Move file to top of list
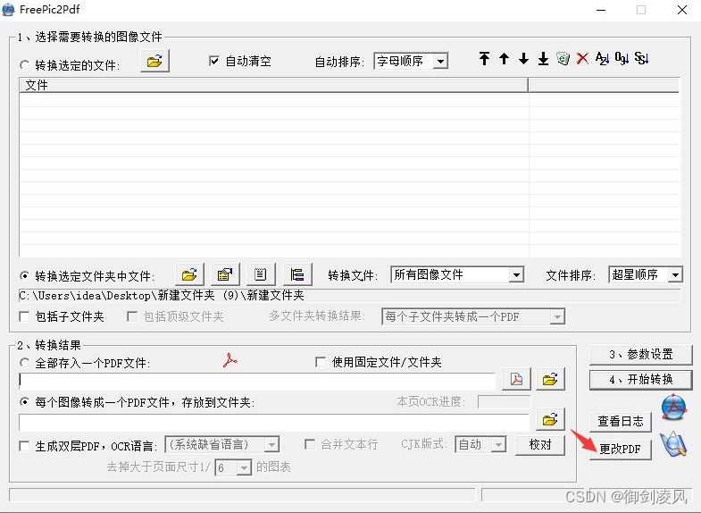Image resolution: width=701 pixels, height=513 pixels. 484,58
